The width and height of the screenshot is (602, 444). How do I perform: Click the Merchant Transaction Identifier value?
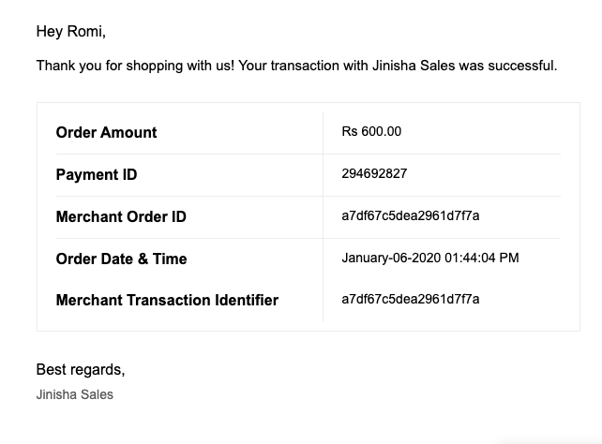click(411, 299)
